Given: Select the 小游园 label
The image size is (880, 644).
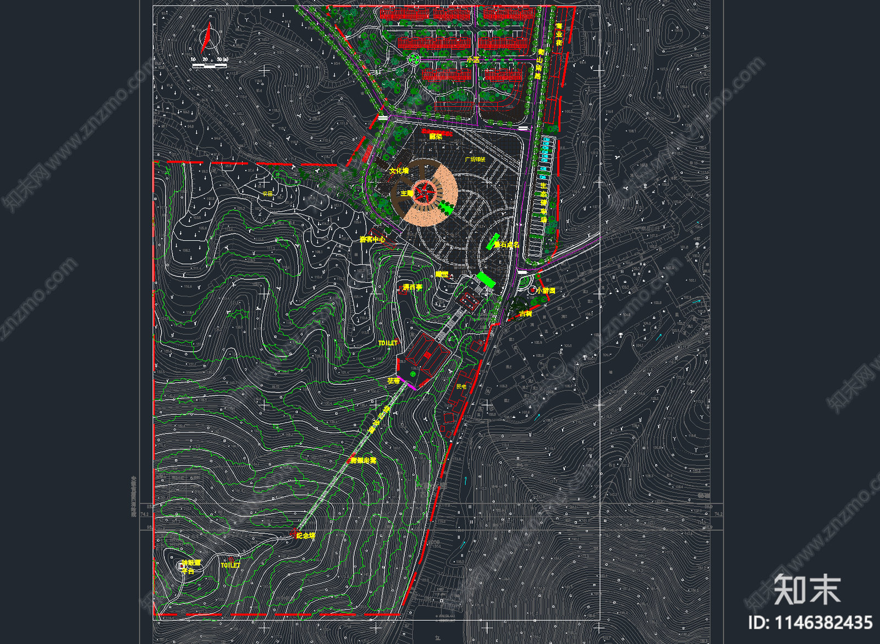Looking at the screenshot, I should point(546,290).
